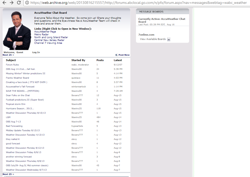Open Hurricane Season.. 2013 thread

pos(20,108)
